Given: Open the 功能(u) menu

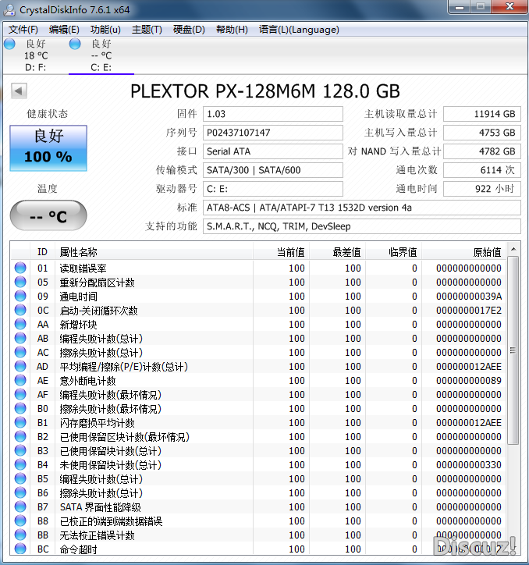Looking at the screenshot, I should coord(105,30).
